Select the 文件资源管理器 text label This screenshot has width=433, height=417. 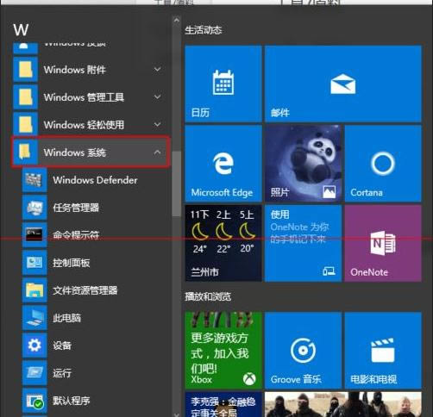85,290
